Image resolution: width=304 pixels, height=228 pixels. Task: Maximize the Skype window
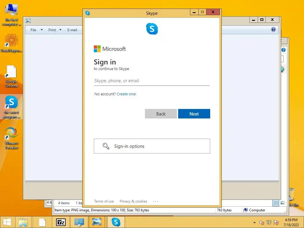(202, 12)
